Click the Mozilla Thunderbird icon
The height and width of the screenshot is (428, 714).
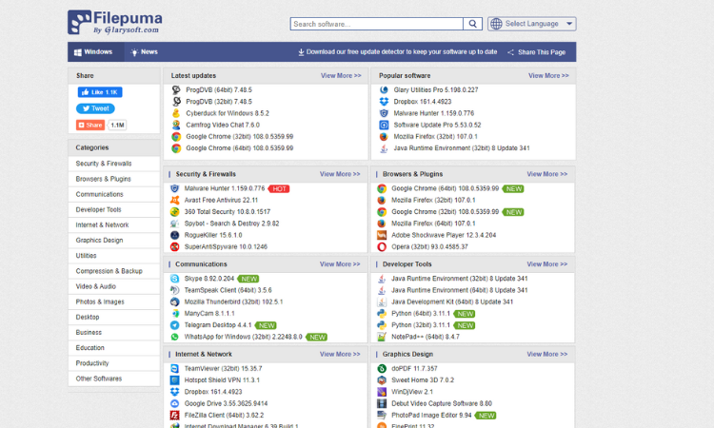click(174, 302)
